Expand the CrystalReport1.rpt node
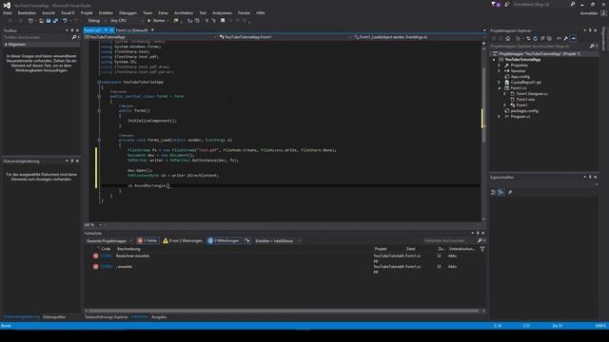The image size is (609, 342). (x=500, y=83)
